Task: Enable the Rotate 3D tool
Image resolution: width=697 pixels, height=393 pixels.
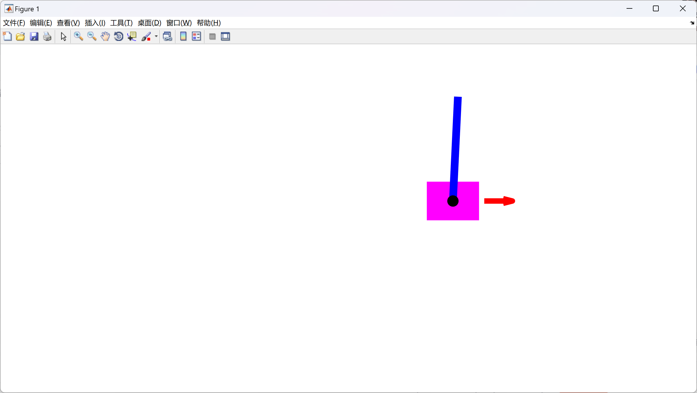Action: [119, 37]
